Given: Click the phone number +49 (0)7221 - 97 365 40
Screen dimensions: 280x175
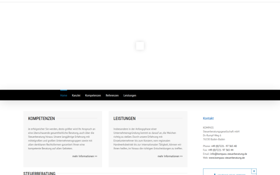Looking at the screenshot, I should 224,146.
